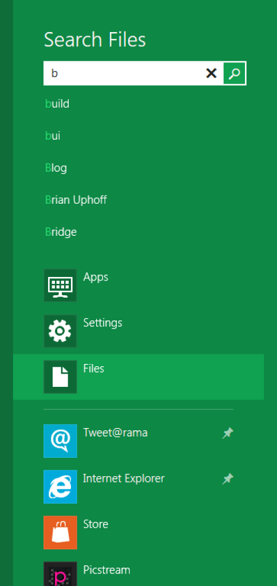Viewport: 277px width, 586px height.
Task: Select the 'Brian Uphoff' suggestion
Action: (x=76, y=200)
